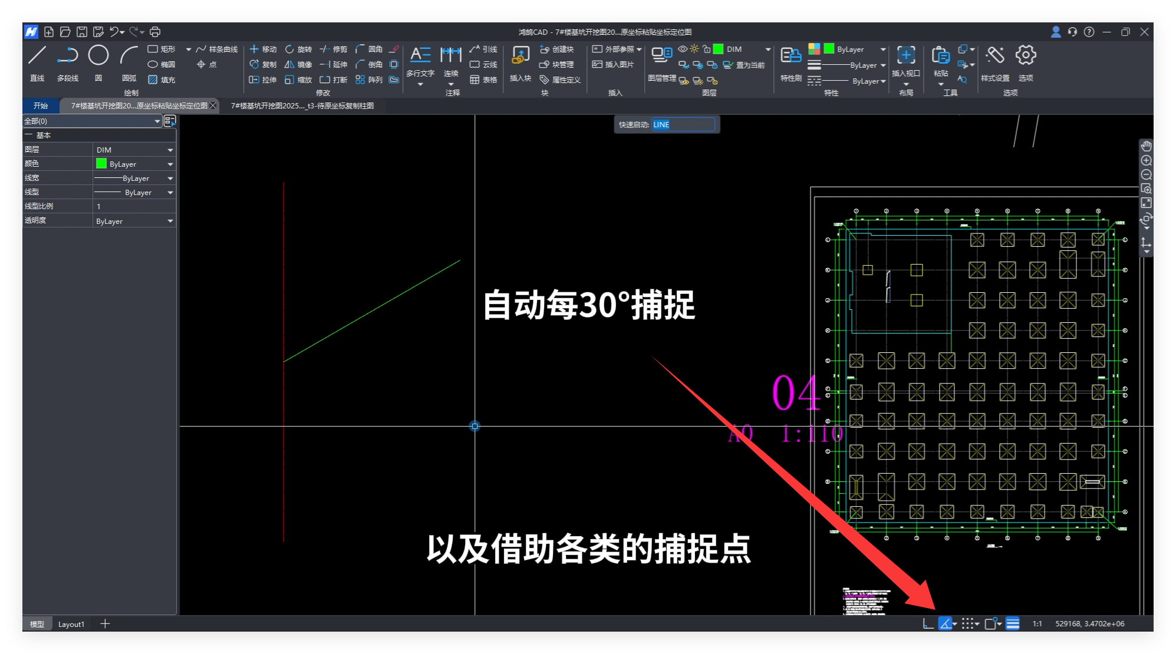Switch to the Layout1 tab

[x=71, y=624]
